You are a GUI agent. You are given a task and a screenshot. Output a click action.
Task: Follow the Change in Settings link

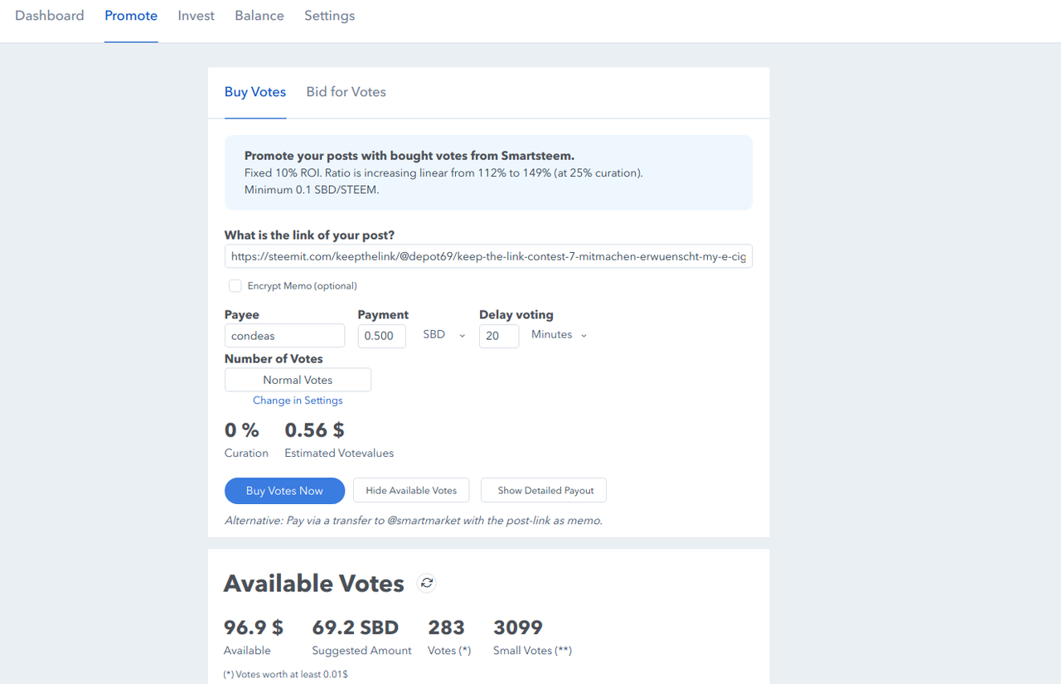coord(298,400)
